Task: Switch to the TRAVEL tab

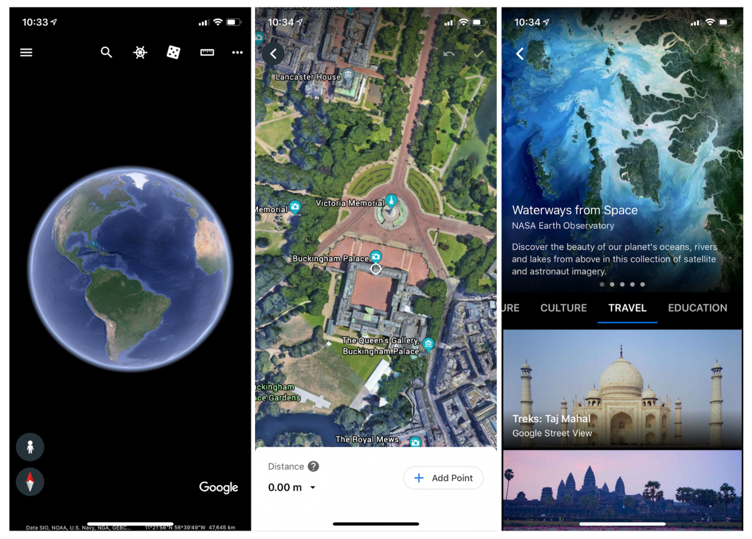Action: (x=627, y=308)
